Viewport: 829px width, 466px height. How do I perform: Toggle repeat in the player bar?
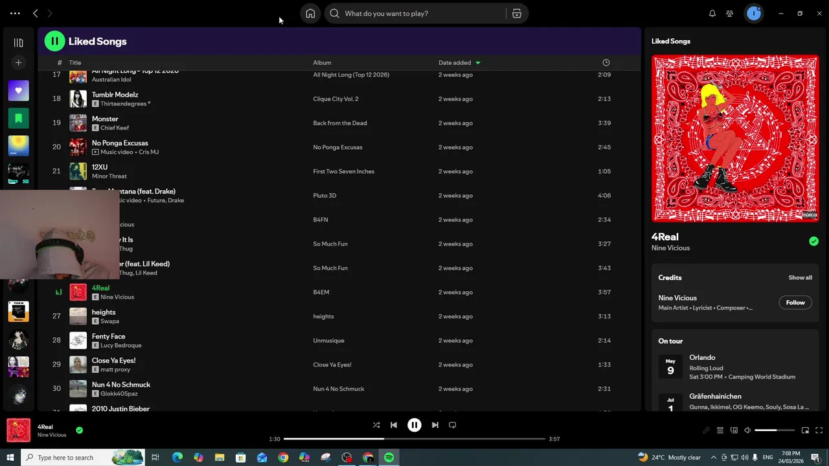[453, 425]
